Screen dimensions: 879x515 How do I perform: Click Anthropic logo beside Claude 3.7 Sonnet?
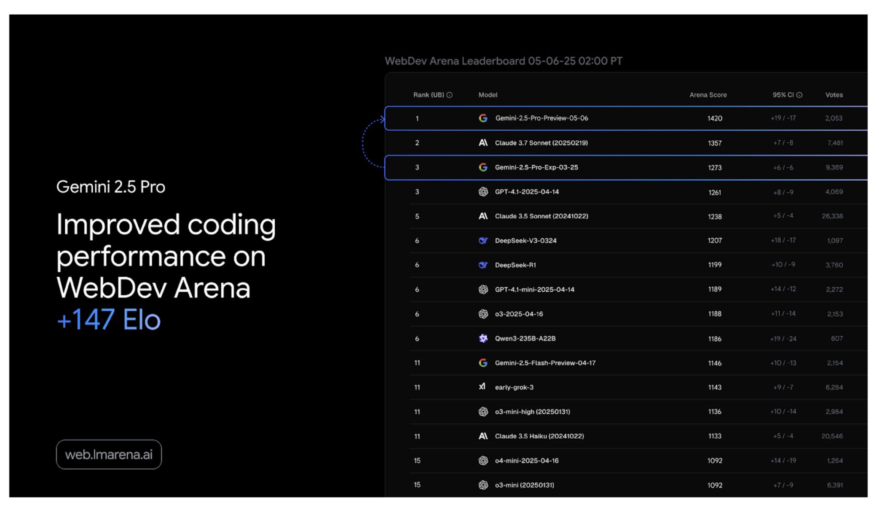pyautogui.click(x=483, y=142)
